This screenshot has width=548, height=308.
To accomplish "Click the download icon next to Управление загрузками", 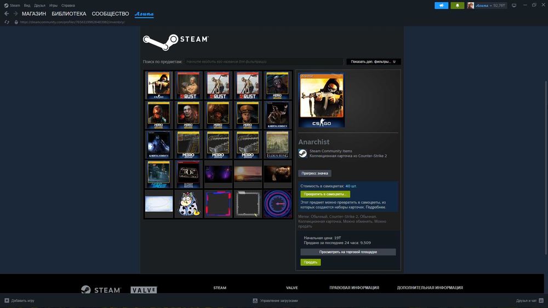I will click(255, 300).
